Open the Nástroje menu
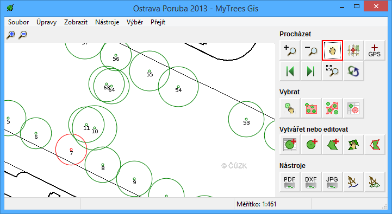This screenshot has width=392, height=214. [x=107, y=22]
